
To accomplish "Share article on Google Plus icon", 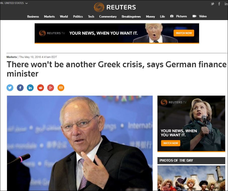I will coord(51,88).
